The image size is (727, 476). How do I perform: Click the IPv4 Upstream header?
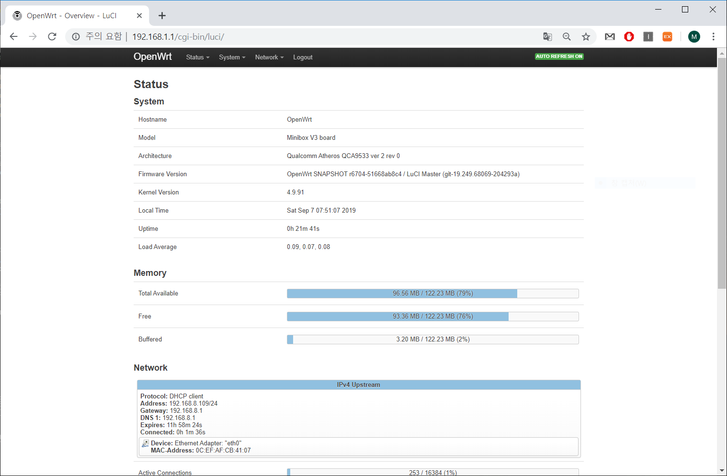pyautogui.click(x=359, y=385)
